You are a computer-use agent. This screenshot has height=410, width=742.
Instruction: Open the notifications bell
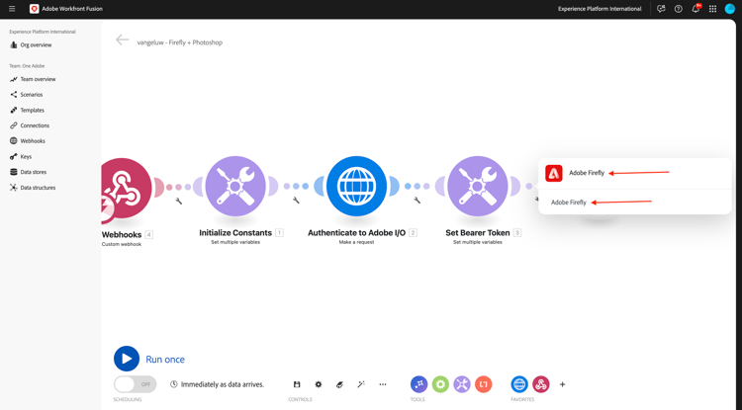pyautogui.click(x=696, y=9)
